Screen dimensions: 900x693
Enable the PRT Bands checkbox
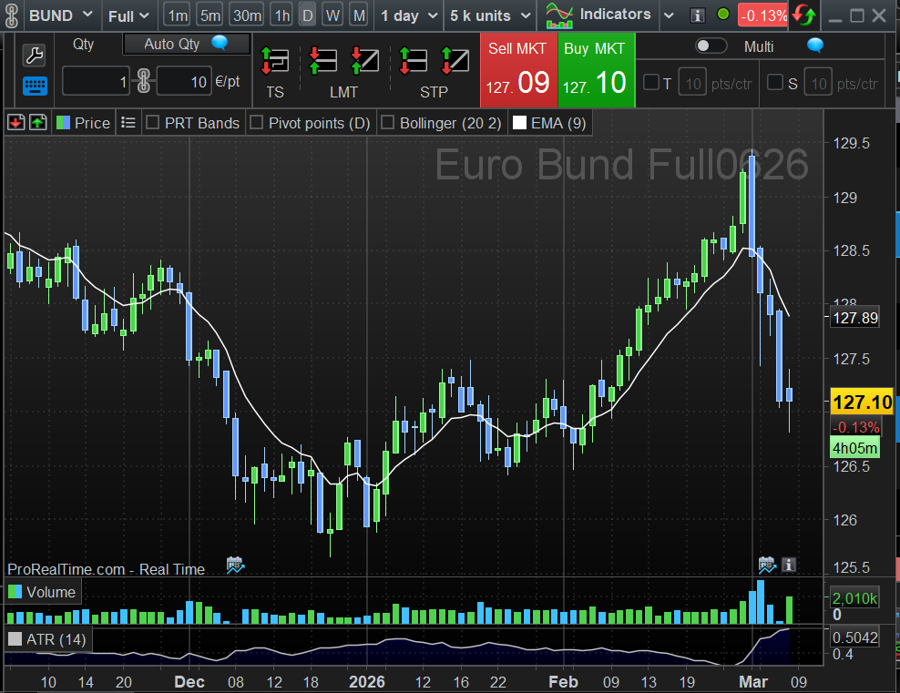point(153,123)
